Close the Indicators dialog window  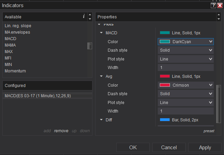tap(220, 5)
